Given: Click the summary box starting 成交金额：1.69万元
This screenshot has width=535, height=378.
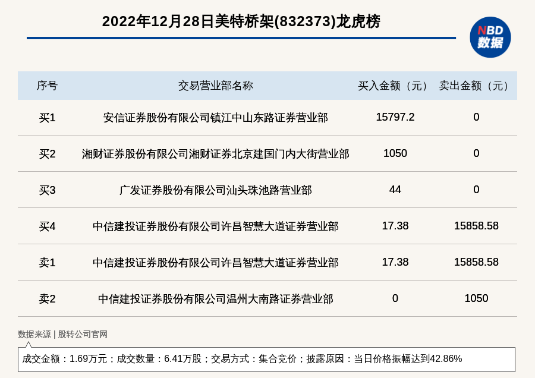Looking at the screenshot, I should coord(266,359).
